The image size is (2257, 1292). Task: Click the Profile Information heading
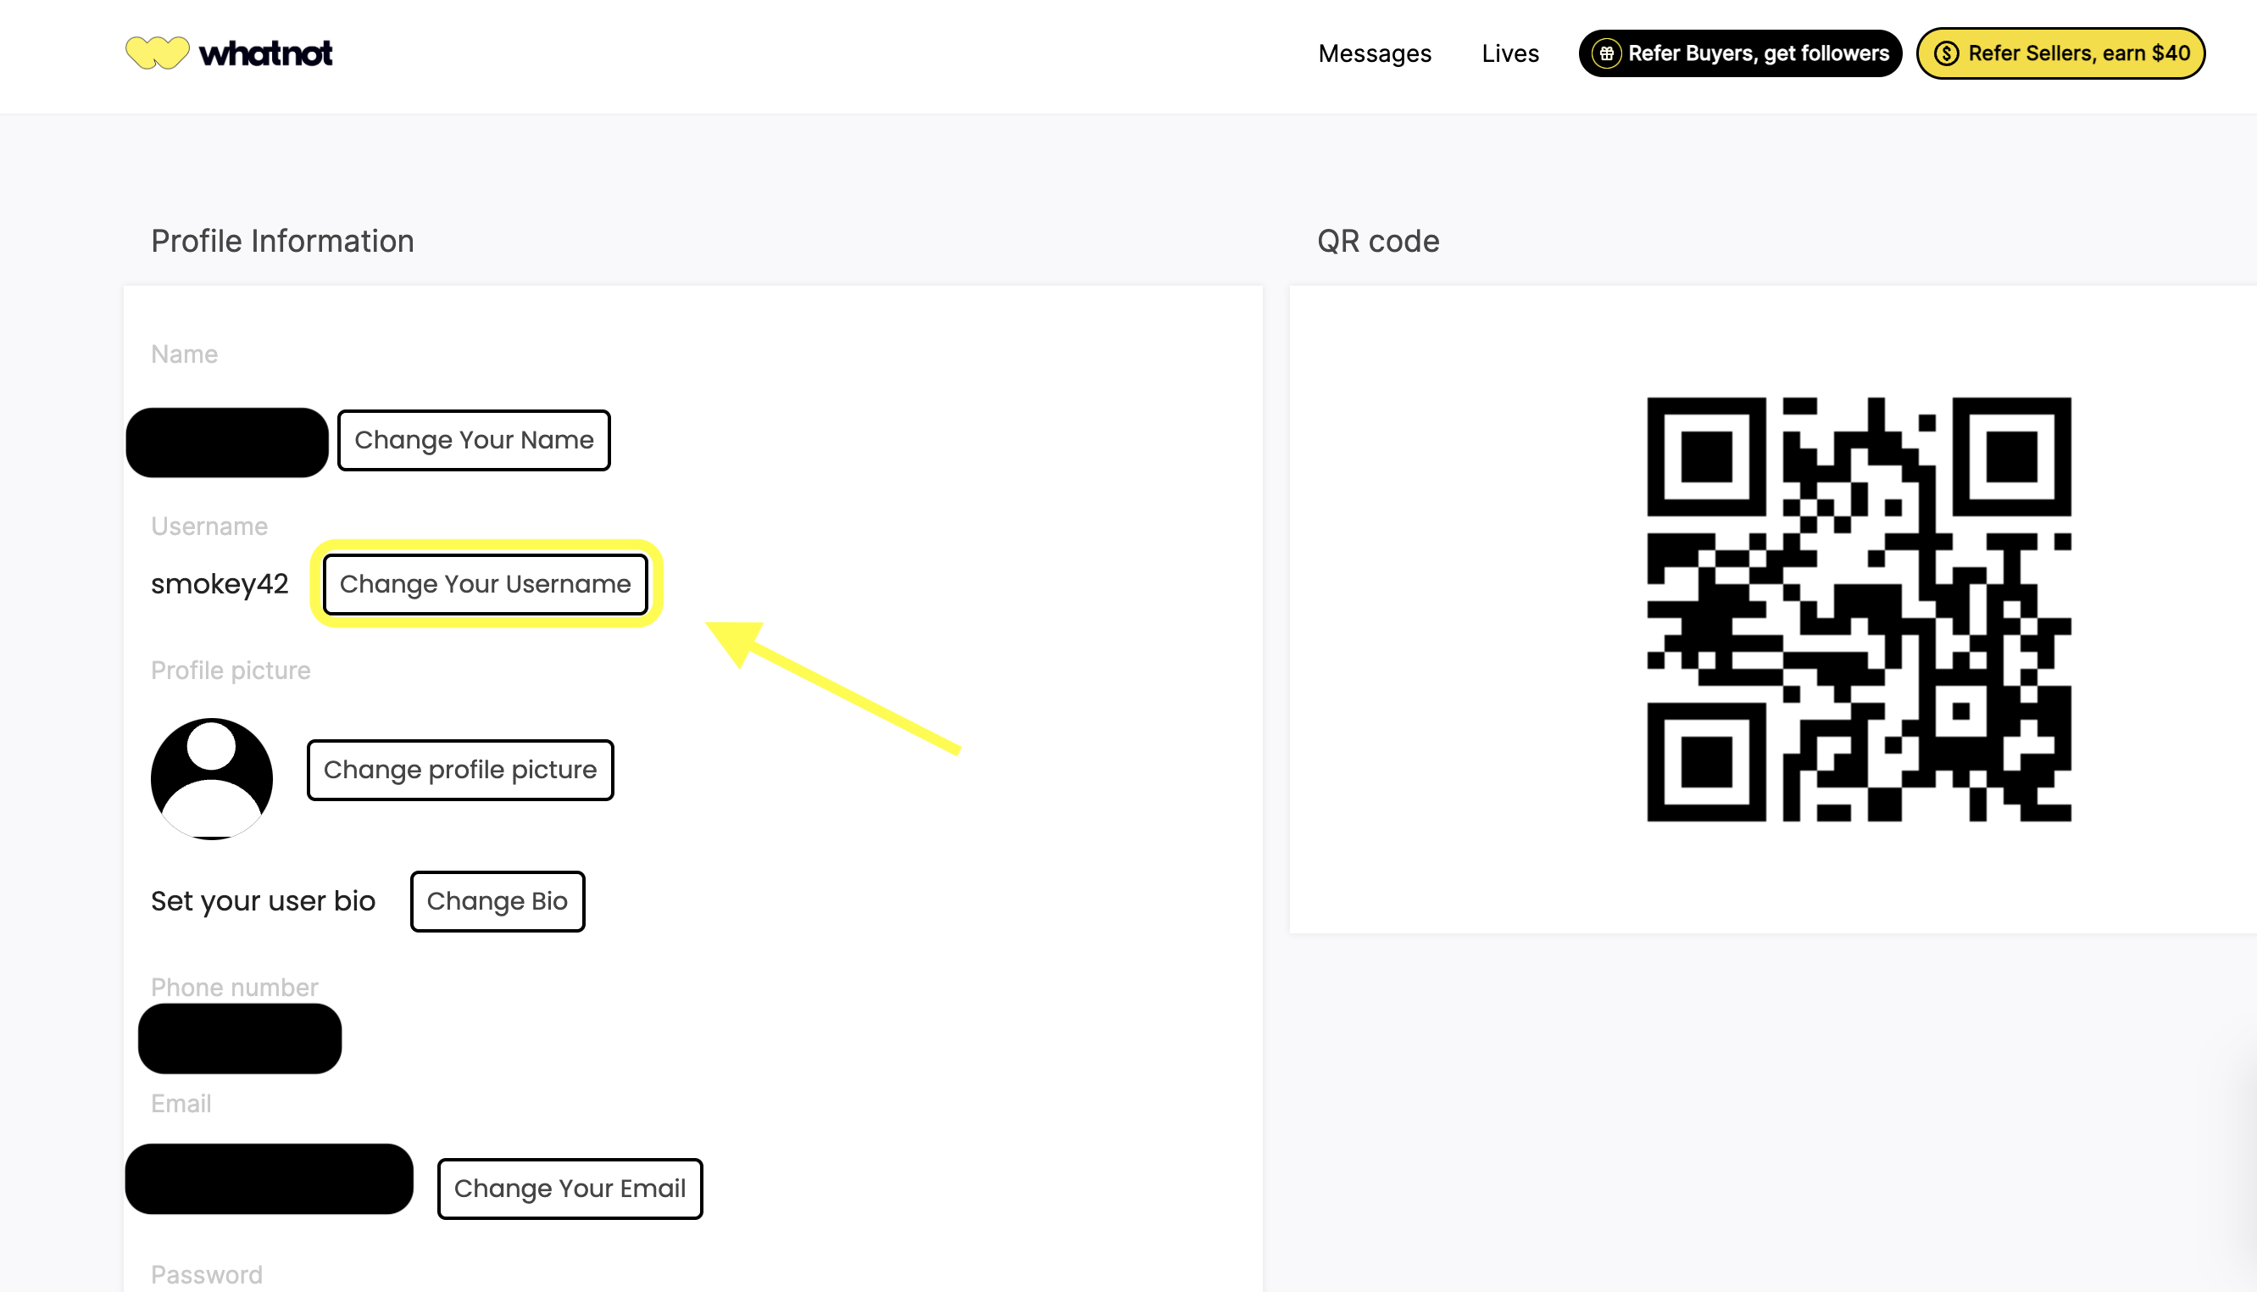pos(282,242)
